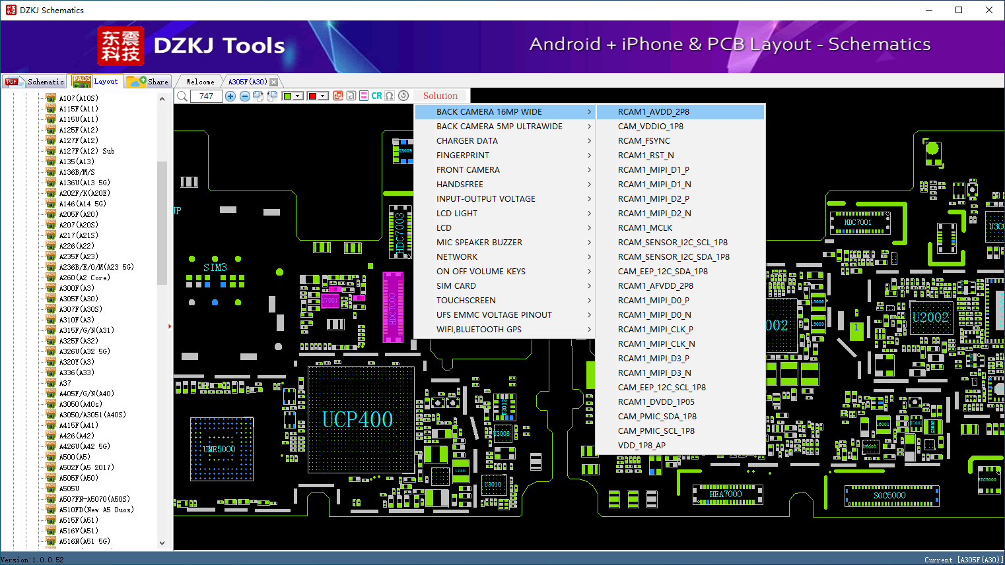Click the cyan CR icon

[x=376, y=96]
